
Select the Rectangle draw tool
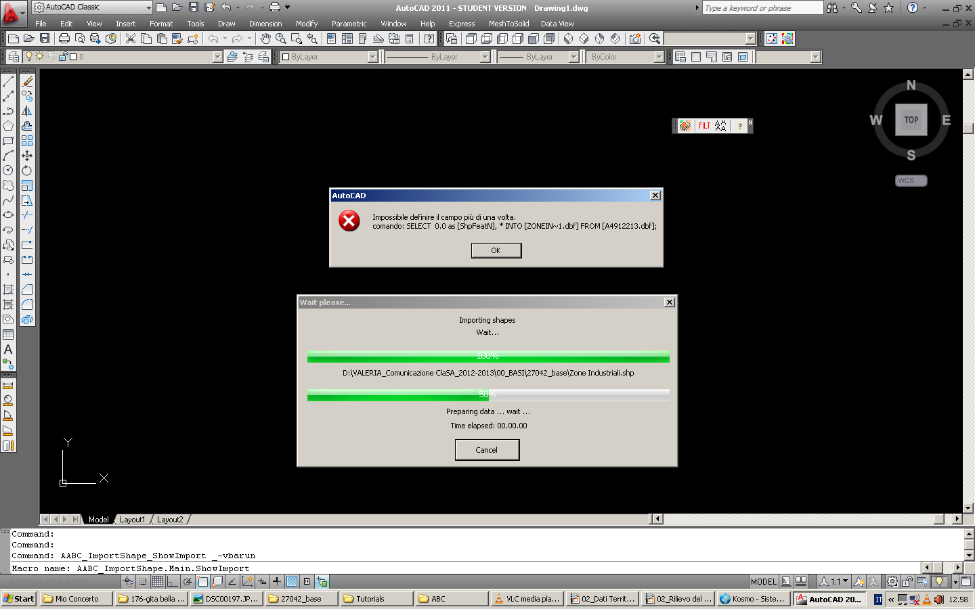click(x=8, y=141)
